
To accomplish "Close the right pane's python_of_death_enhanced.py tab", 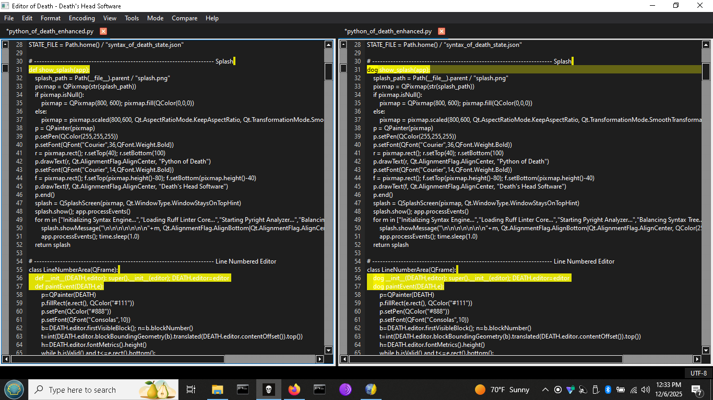I will [x=442, y=31].
